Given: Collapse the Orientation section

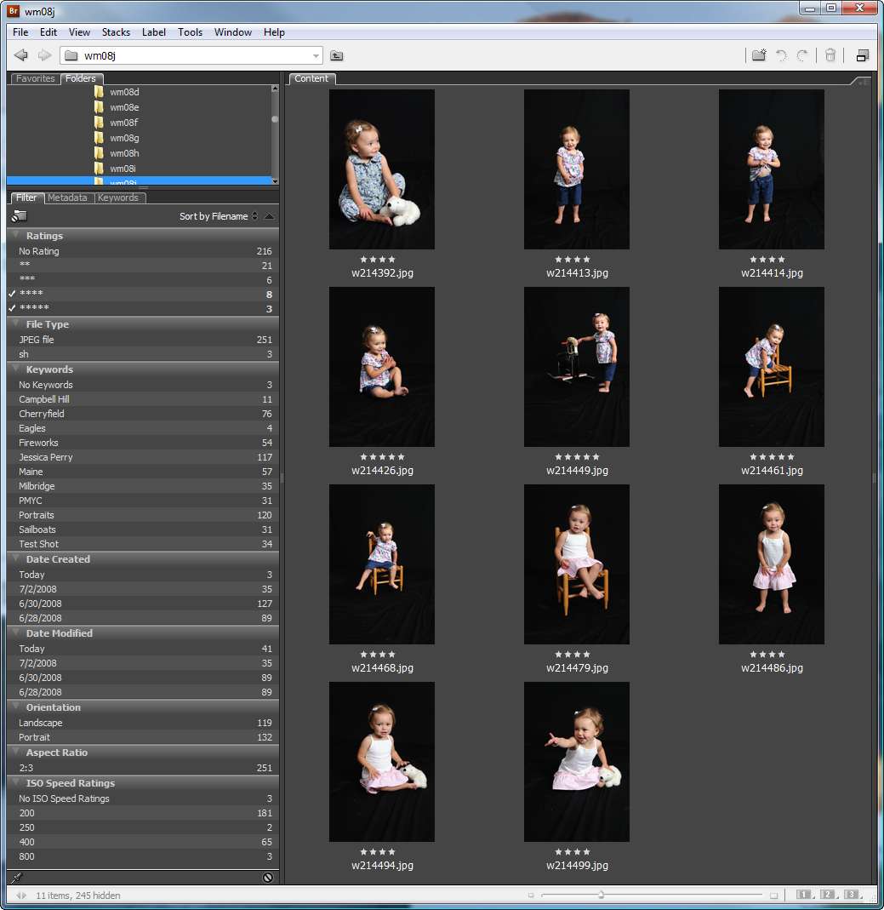Looking at the screenshot, I should coord(15,707).
